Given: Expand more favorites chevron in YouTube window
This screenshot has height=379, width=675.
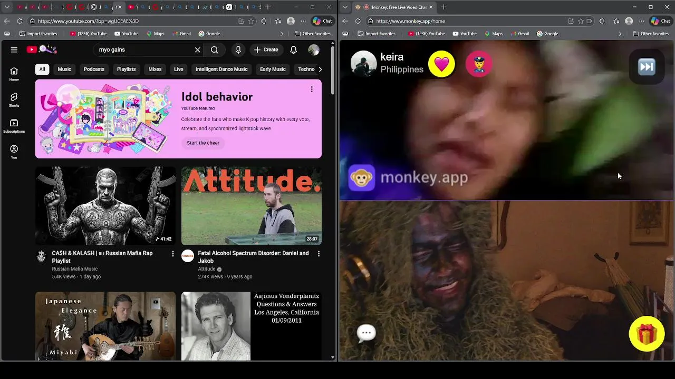Looking at the screenshot, I should pyautogui.click(x=282, y=34).
